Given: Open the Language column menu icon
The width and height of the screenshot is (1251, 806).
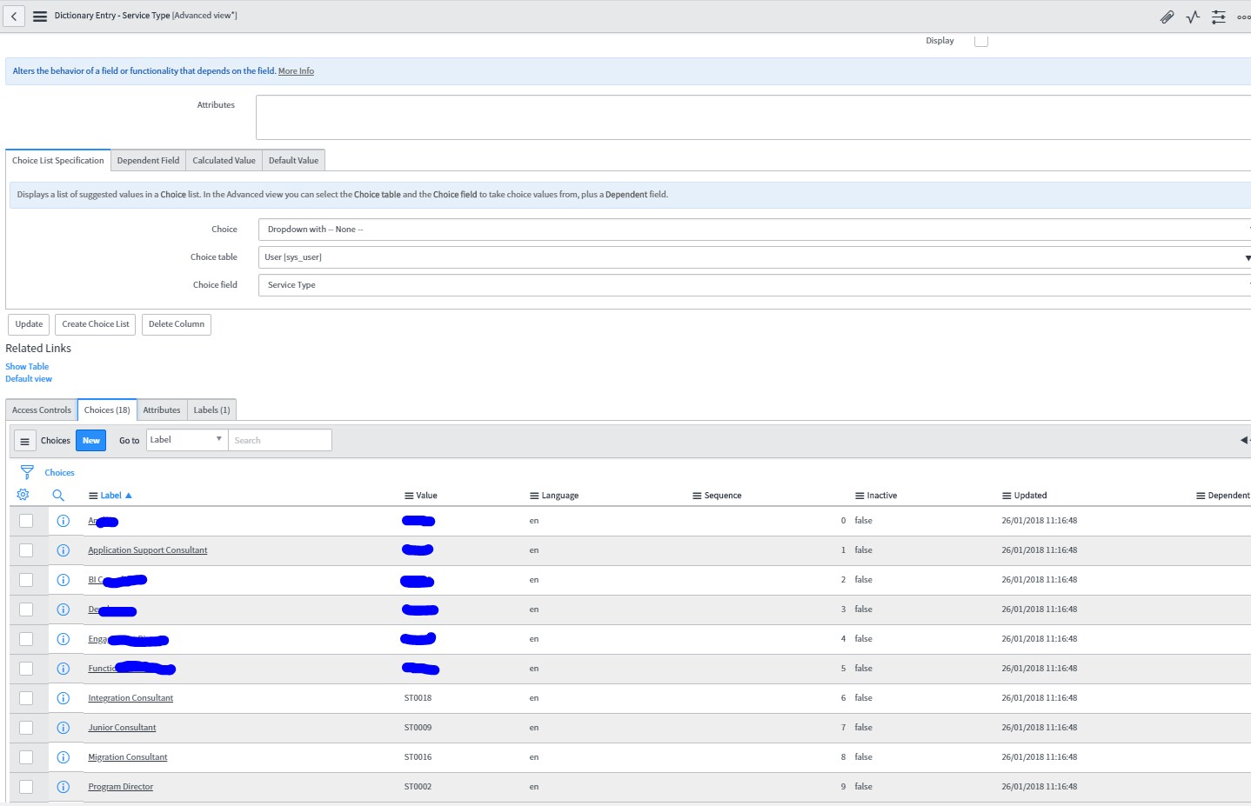Looking at the screenshot, I should [534, 496].
